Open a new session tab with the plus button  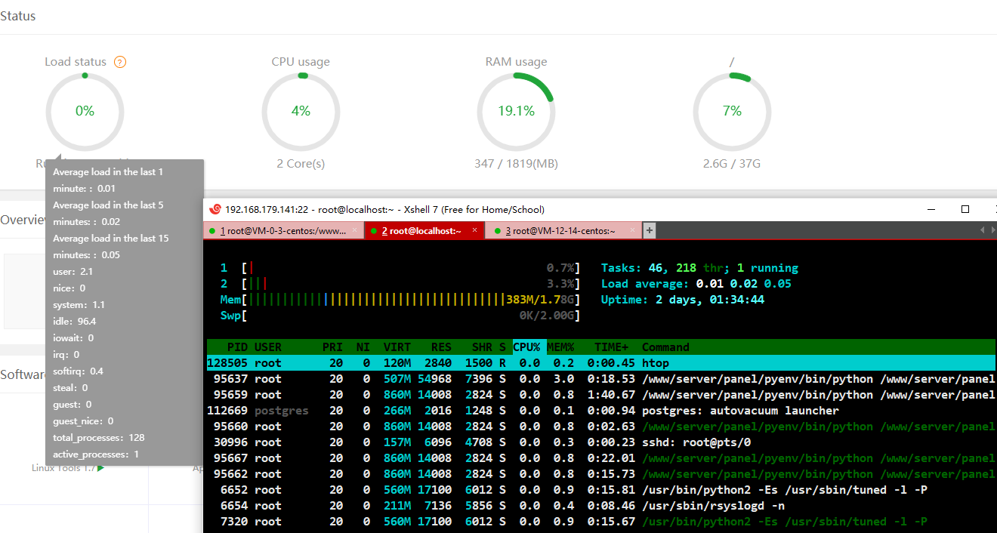coord(649,230)
